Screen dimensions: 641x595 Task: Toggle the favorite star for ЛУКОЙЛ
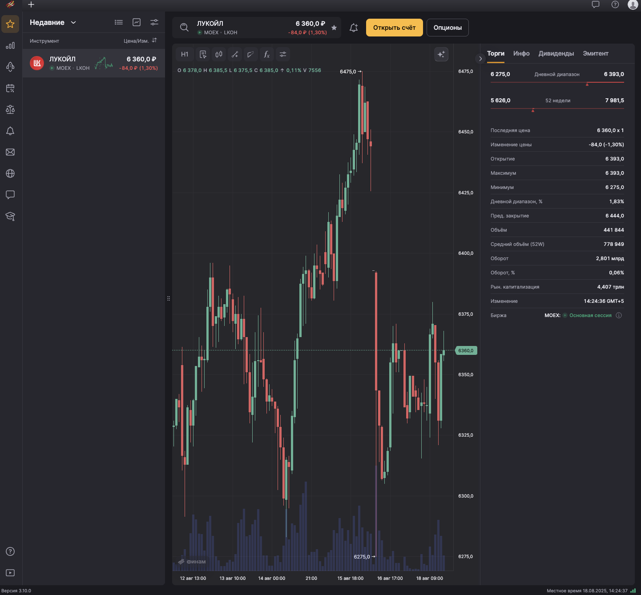coord(334,28)
